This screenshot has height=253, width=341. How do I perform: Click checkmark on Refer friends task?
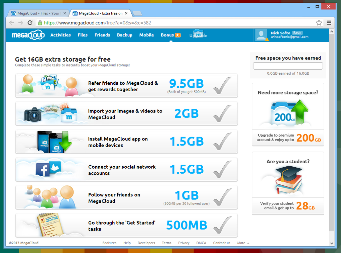click(x=222, y=85)
